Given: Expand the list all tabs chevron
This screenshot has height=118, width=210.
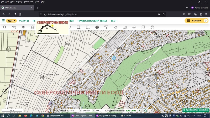Looking at the screenshot, I should coord(187,8).
